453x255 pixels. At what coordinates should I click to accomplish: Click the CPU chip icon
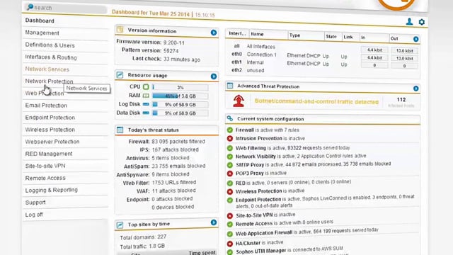(146, 86)
